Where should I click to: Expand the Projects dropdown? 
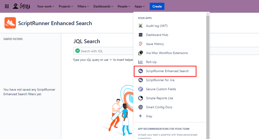pos(66,6)
